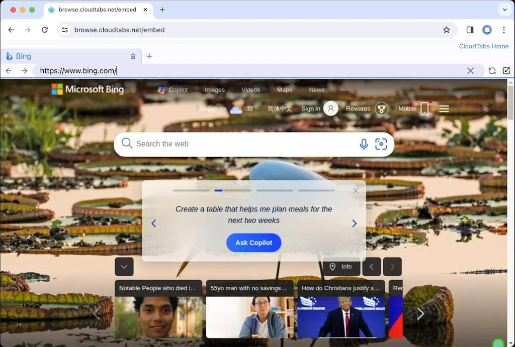
Task: Refresh the embedded CloudTabs page
Action: pos(492,71)
